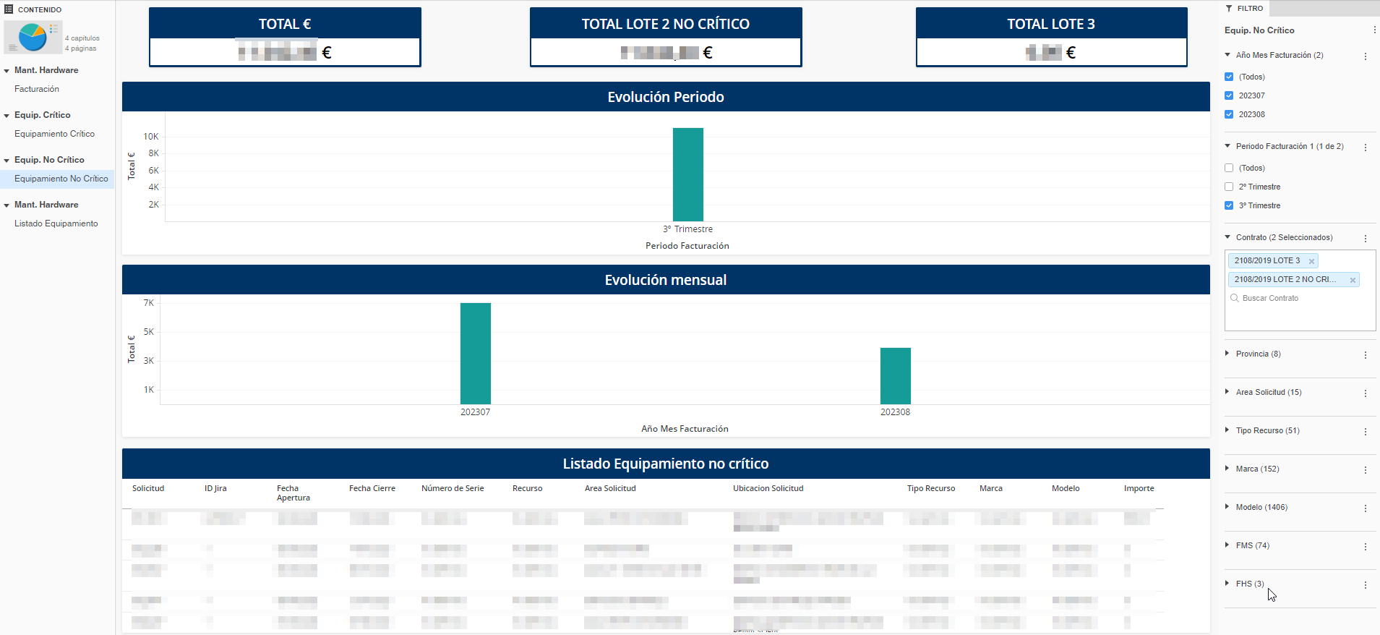This screenshot has height=635, width=1380.
Task: Click the dossier pie chart thumbnail
Action: coord(33,37)
